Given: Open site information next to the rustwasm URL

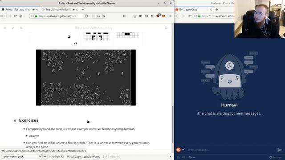Looking at the screenshot, I should [x=33, y=16].
